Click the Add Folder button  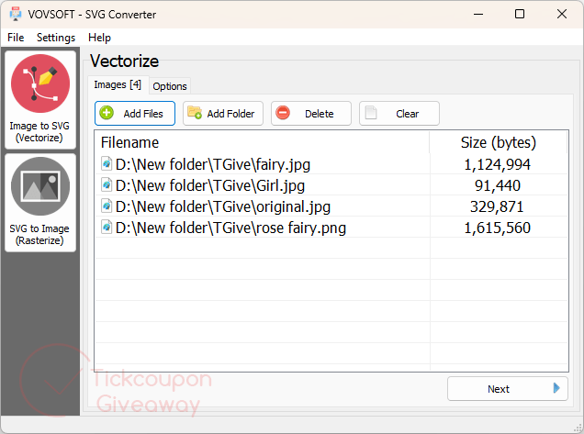(x=223, y=114)
